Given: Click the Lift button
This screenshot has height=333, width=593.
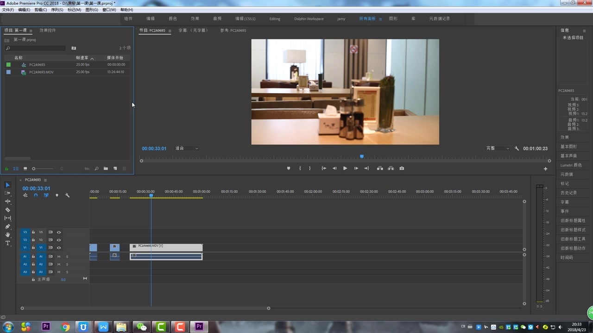Looking at the screenshot, I should [x=380, y=168].
